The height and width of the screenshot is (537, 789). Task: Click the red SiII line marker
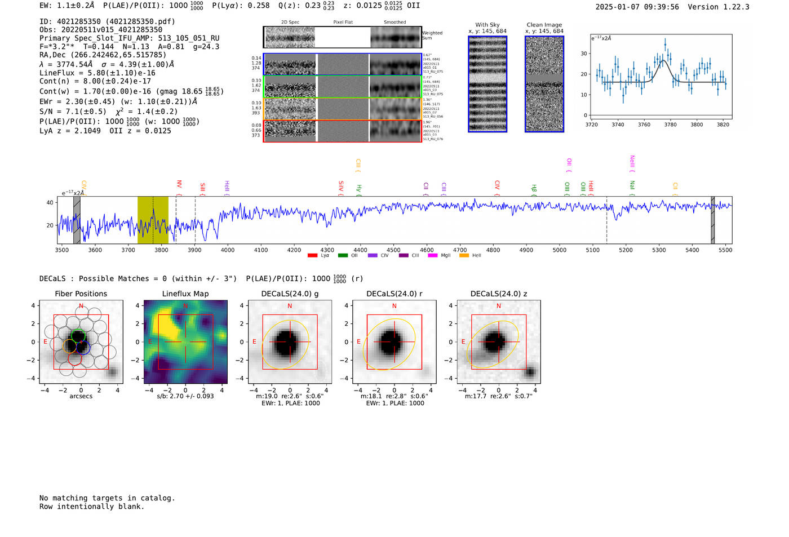(202, 188)
